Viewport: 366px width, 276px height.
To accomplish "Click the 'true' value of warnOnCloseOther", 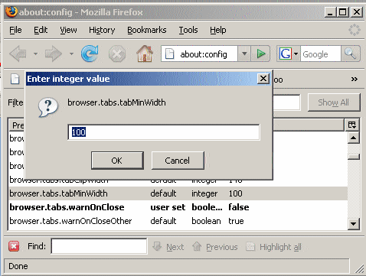I will [236, 221].
